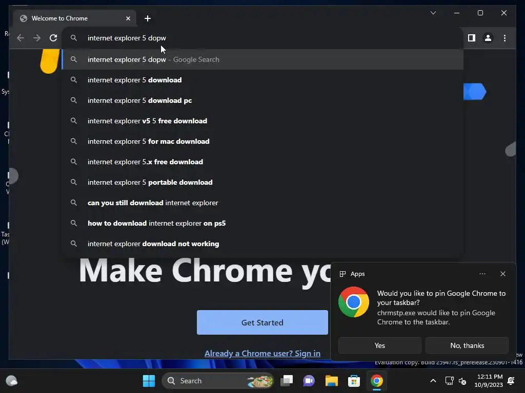Open Task View on taskbar
The height and width of the screenshot is (393, 525).
pyautogui.click(x=287, y=381)
